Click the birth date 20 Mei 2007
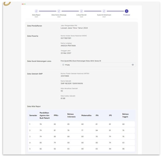The image size is (163, 157). coord(66,53)
